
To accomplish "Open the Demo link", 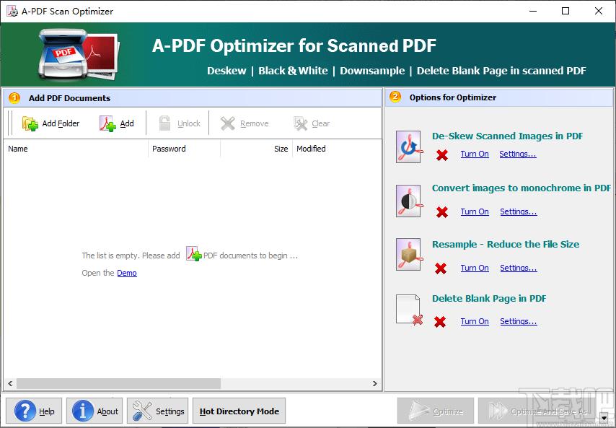I will pyautogui.click(x=127, y=273).
